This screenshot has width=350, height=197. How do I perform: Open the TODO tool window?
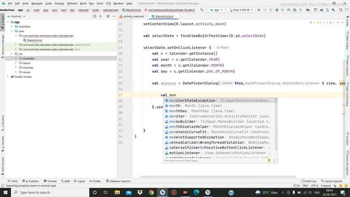pyautogui.click(x=12, y=181)
